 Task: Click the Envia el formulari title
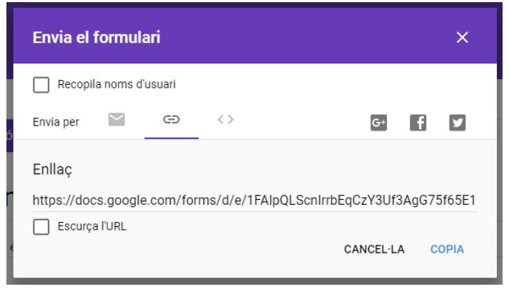tap(96, 38)
